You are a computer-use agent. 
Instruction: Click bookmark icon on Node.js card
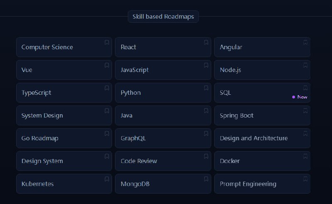point(305,65)
